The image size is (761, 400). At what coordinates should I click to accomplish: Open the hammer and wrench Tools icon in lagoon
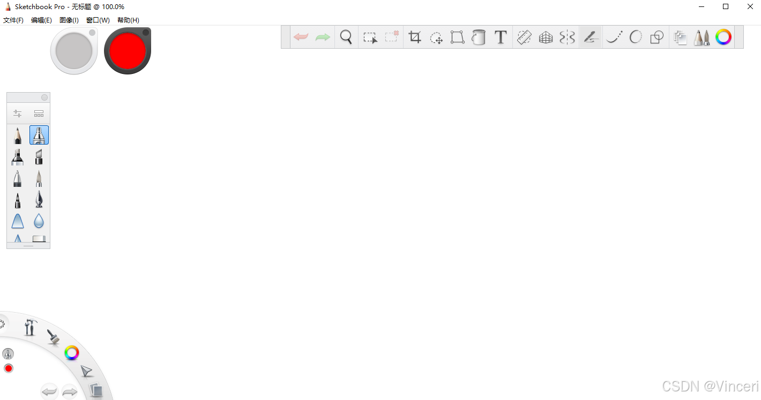(x=30, y=327)
